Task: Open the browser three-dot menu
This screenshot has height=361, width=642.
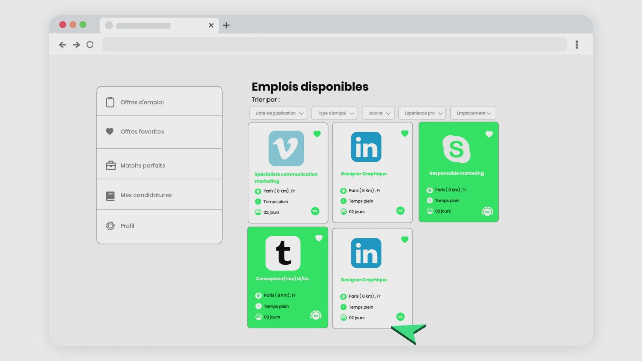Action: click(x=577, y=45)
